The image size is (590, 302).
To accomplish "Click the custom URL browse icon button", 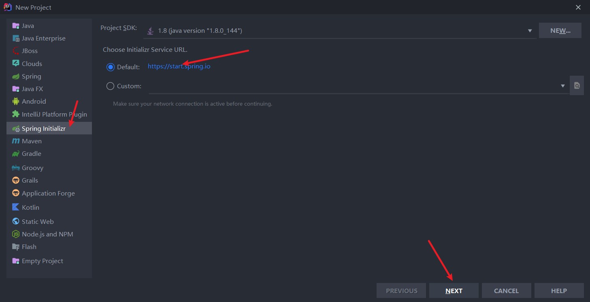I will 577,85.
